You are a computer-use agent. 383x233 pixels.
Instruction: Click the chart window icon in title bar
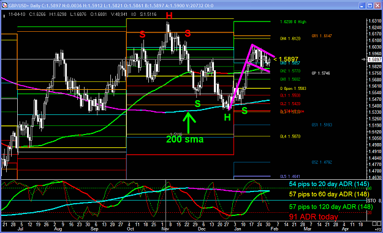pyautogui.click(x=4, y=6)
